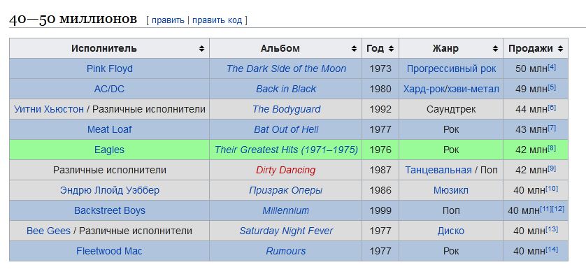Screen dimensions: 586x274
Task: Open the Saturday Night Fever album link
Action: [286, 231]
